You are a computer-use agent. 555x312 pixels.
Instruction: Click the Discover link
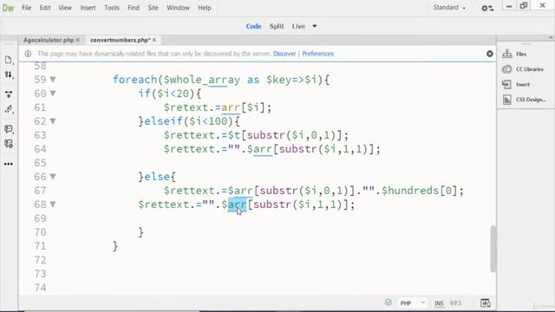click(284, 54)
